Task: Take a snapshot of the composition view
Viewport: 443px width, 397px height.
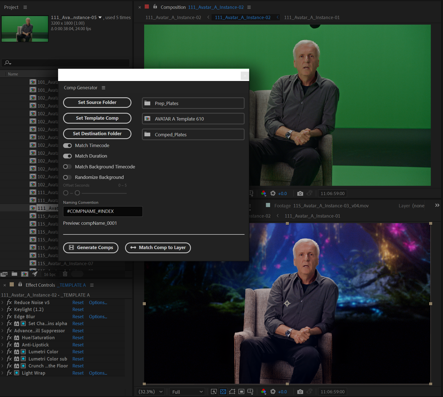Action: 300,193
